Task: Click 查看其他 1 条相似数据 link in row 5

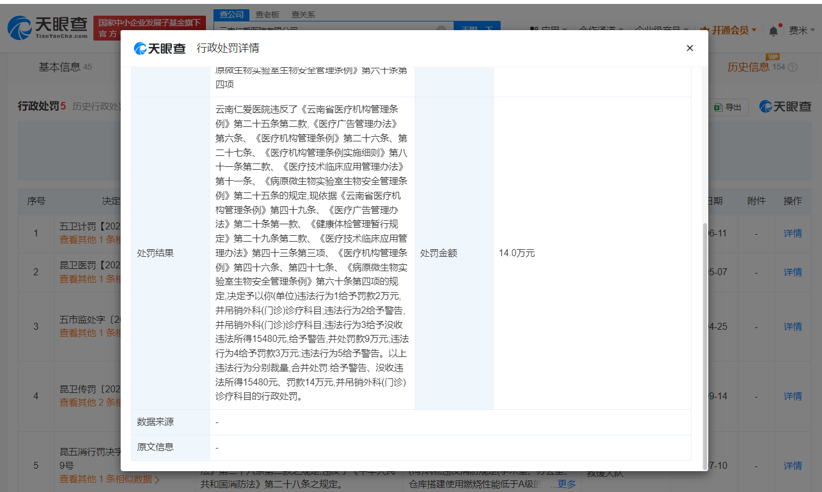Action: click(x=109, y=479)
